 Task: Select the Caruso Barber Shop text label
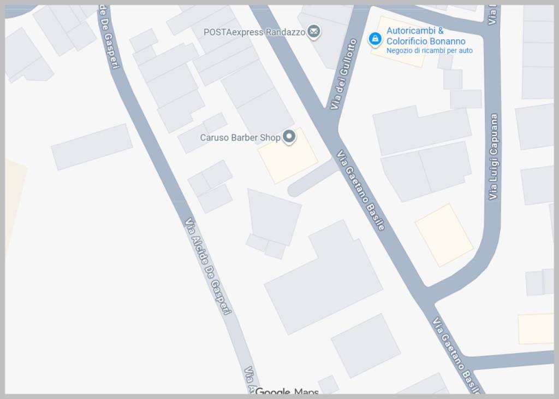(240, 137)
